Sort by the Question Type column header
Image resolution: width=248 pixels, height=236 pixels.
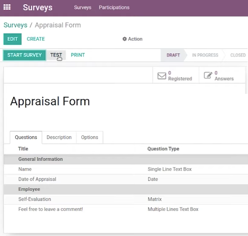tap(163, 149)
